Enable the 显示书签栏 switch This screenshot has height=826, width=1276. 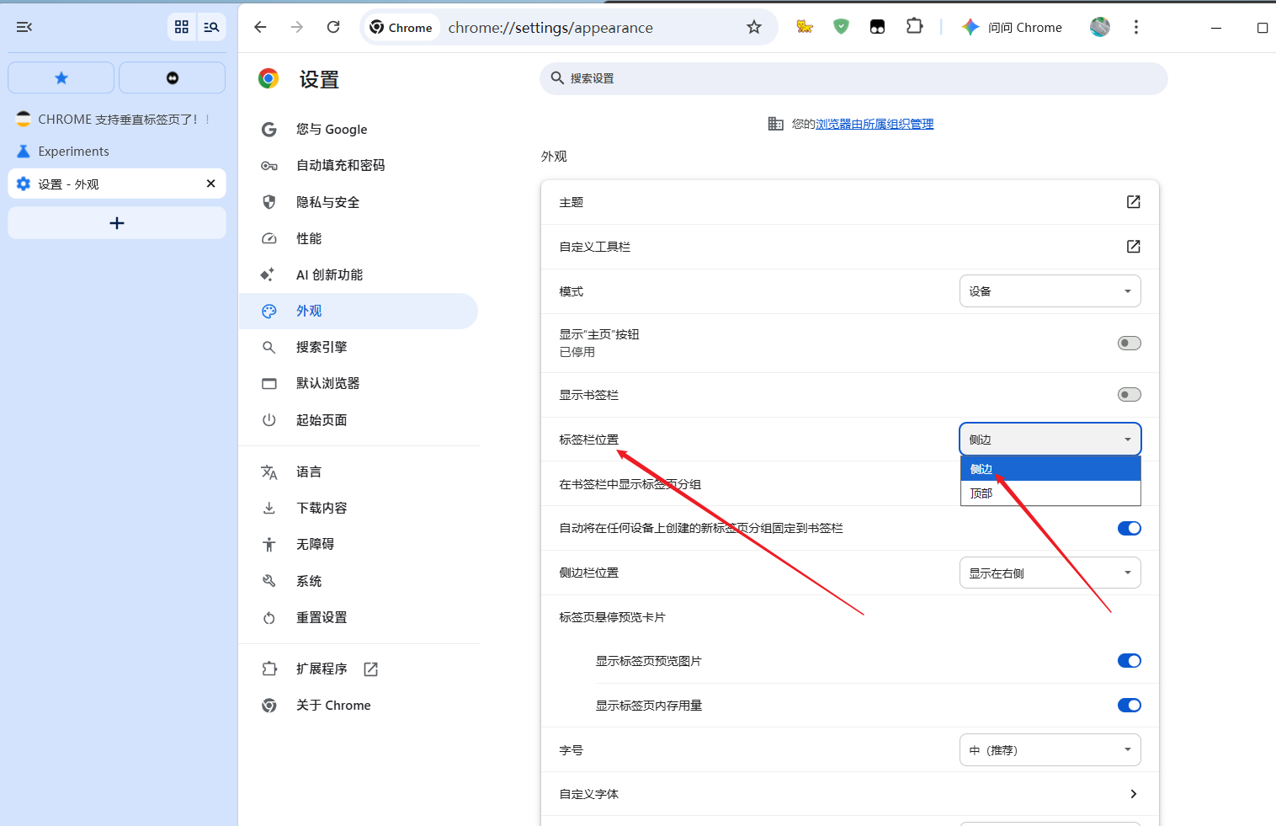pyautogui.click(x=1129, y=395)
